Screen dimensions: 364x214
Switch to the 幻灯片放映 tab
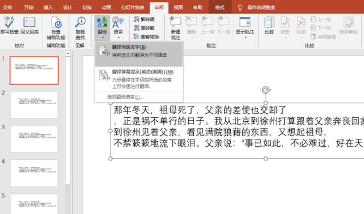tap(133, 7)
